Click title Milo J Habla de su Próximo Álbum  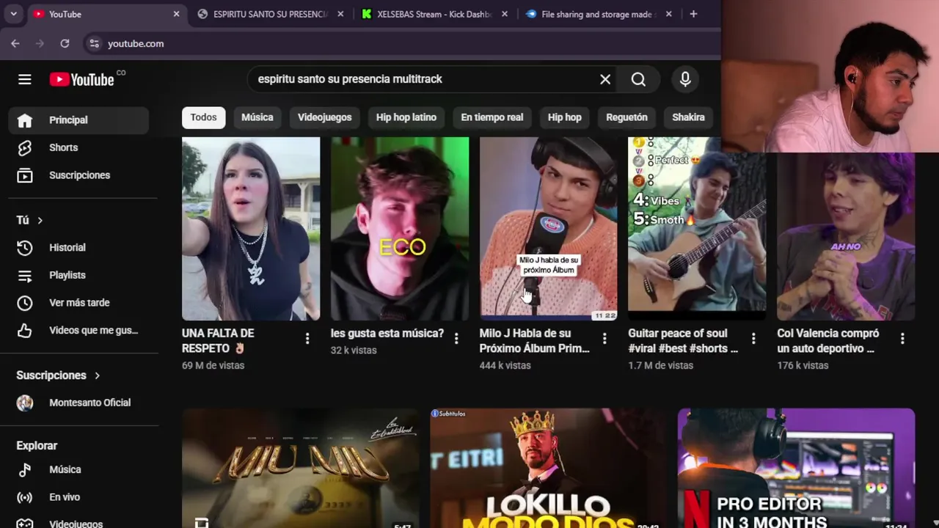[535, 341]
